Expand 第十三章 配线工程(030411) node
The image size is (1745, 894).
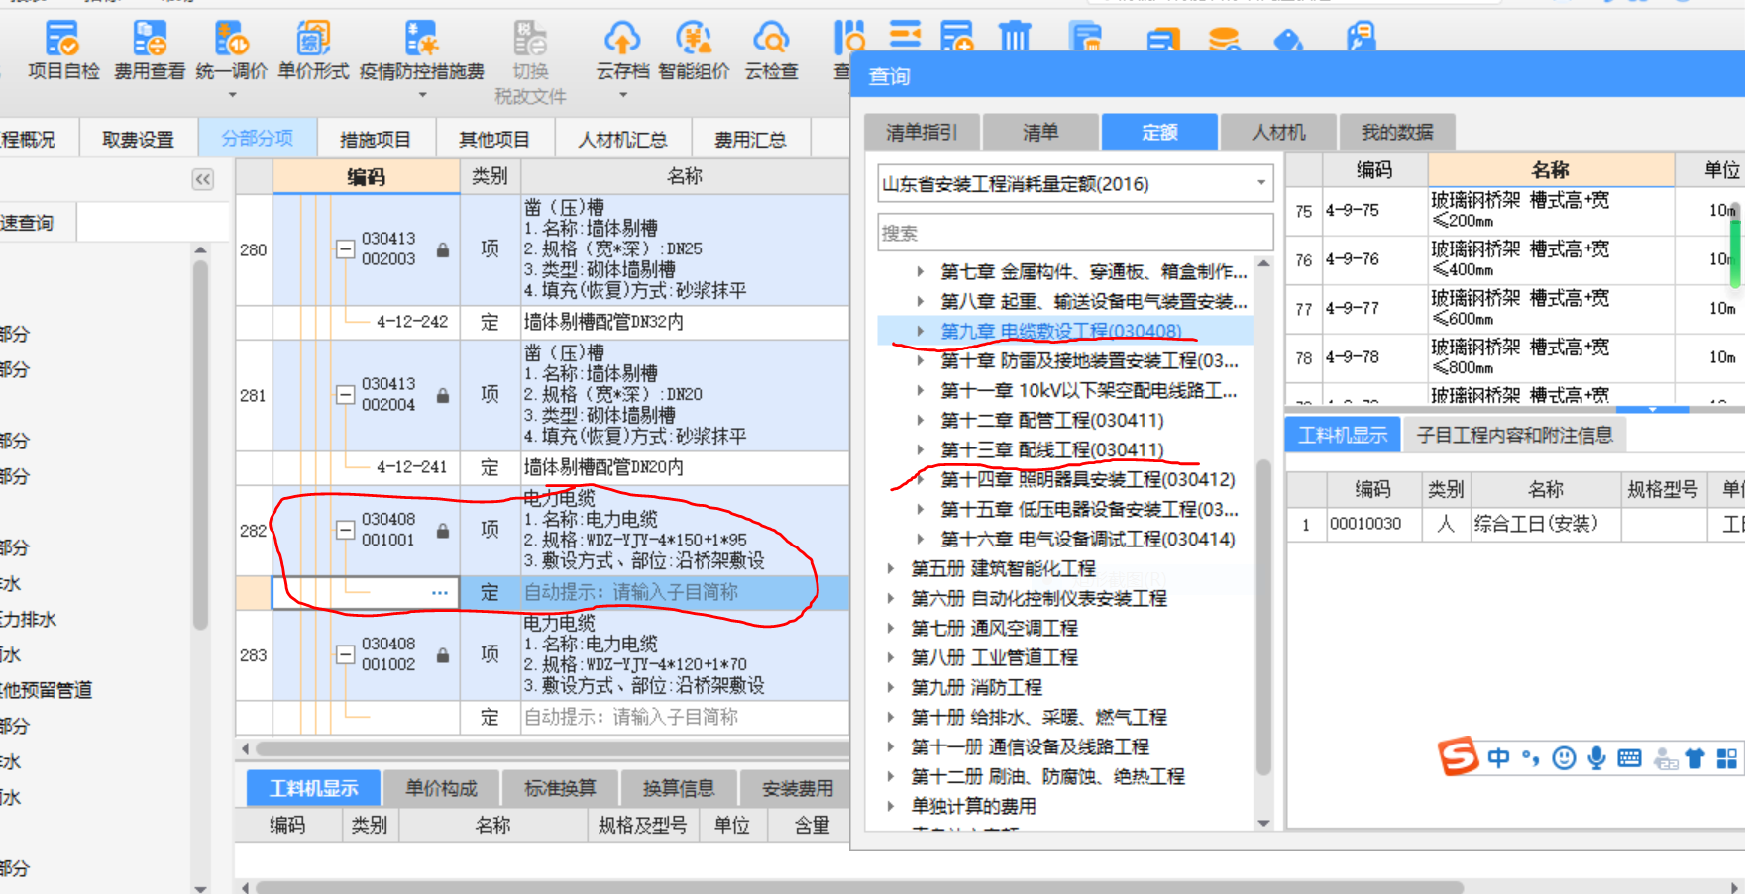pyautogui.click(x=920, y=449)
